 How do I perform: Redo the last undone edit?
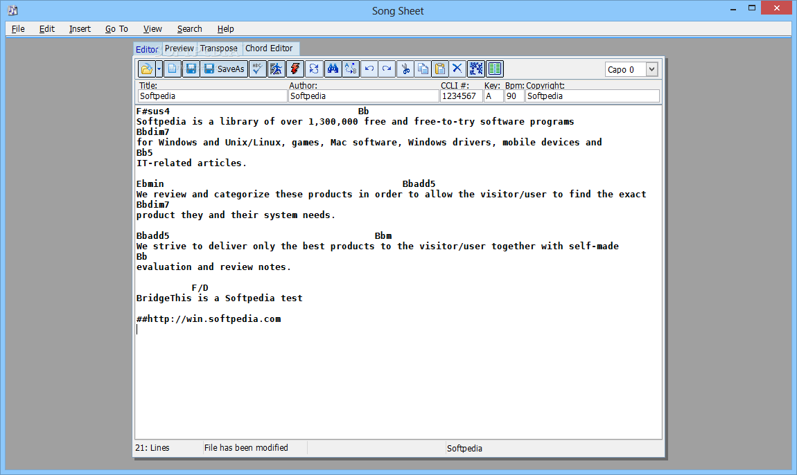point(387,69)
